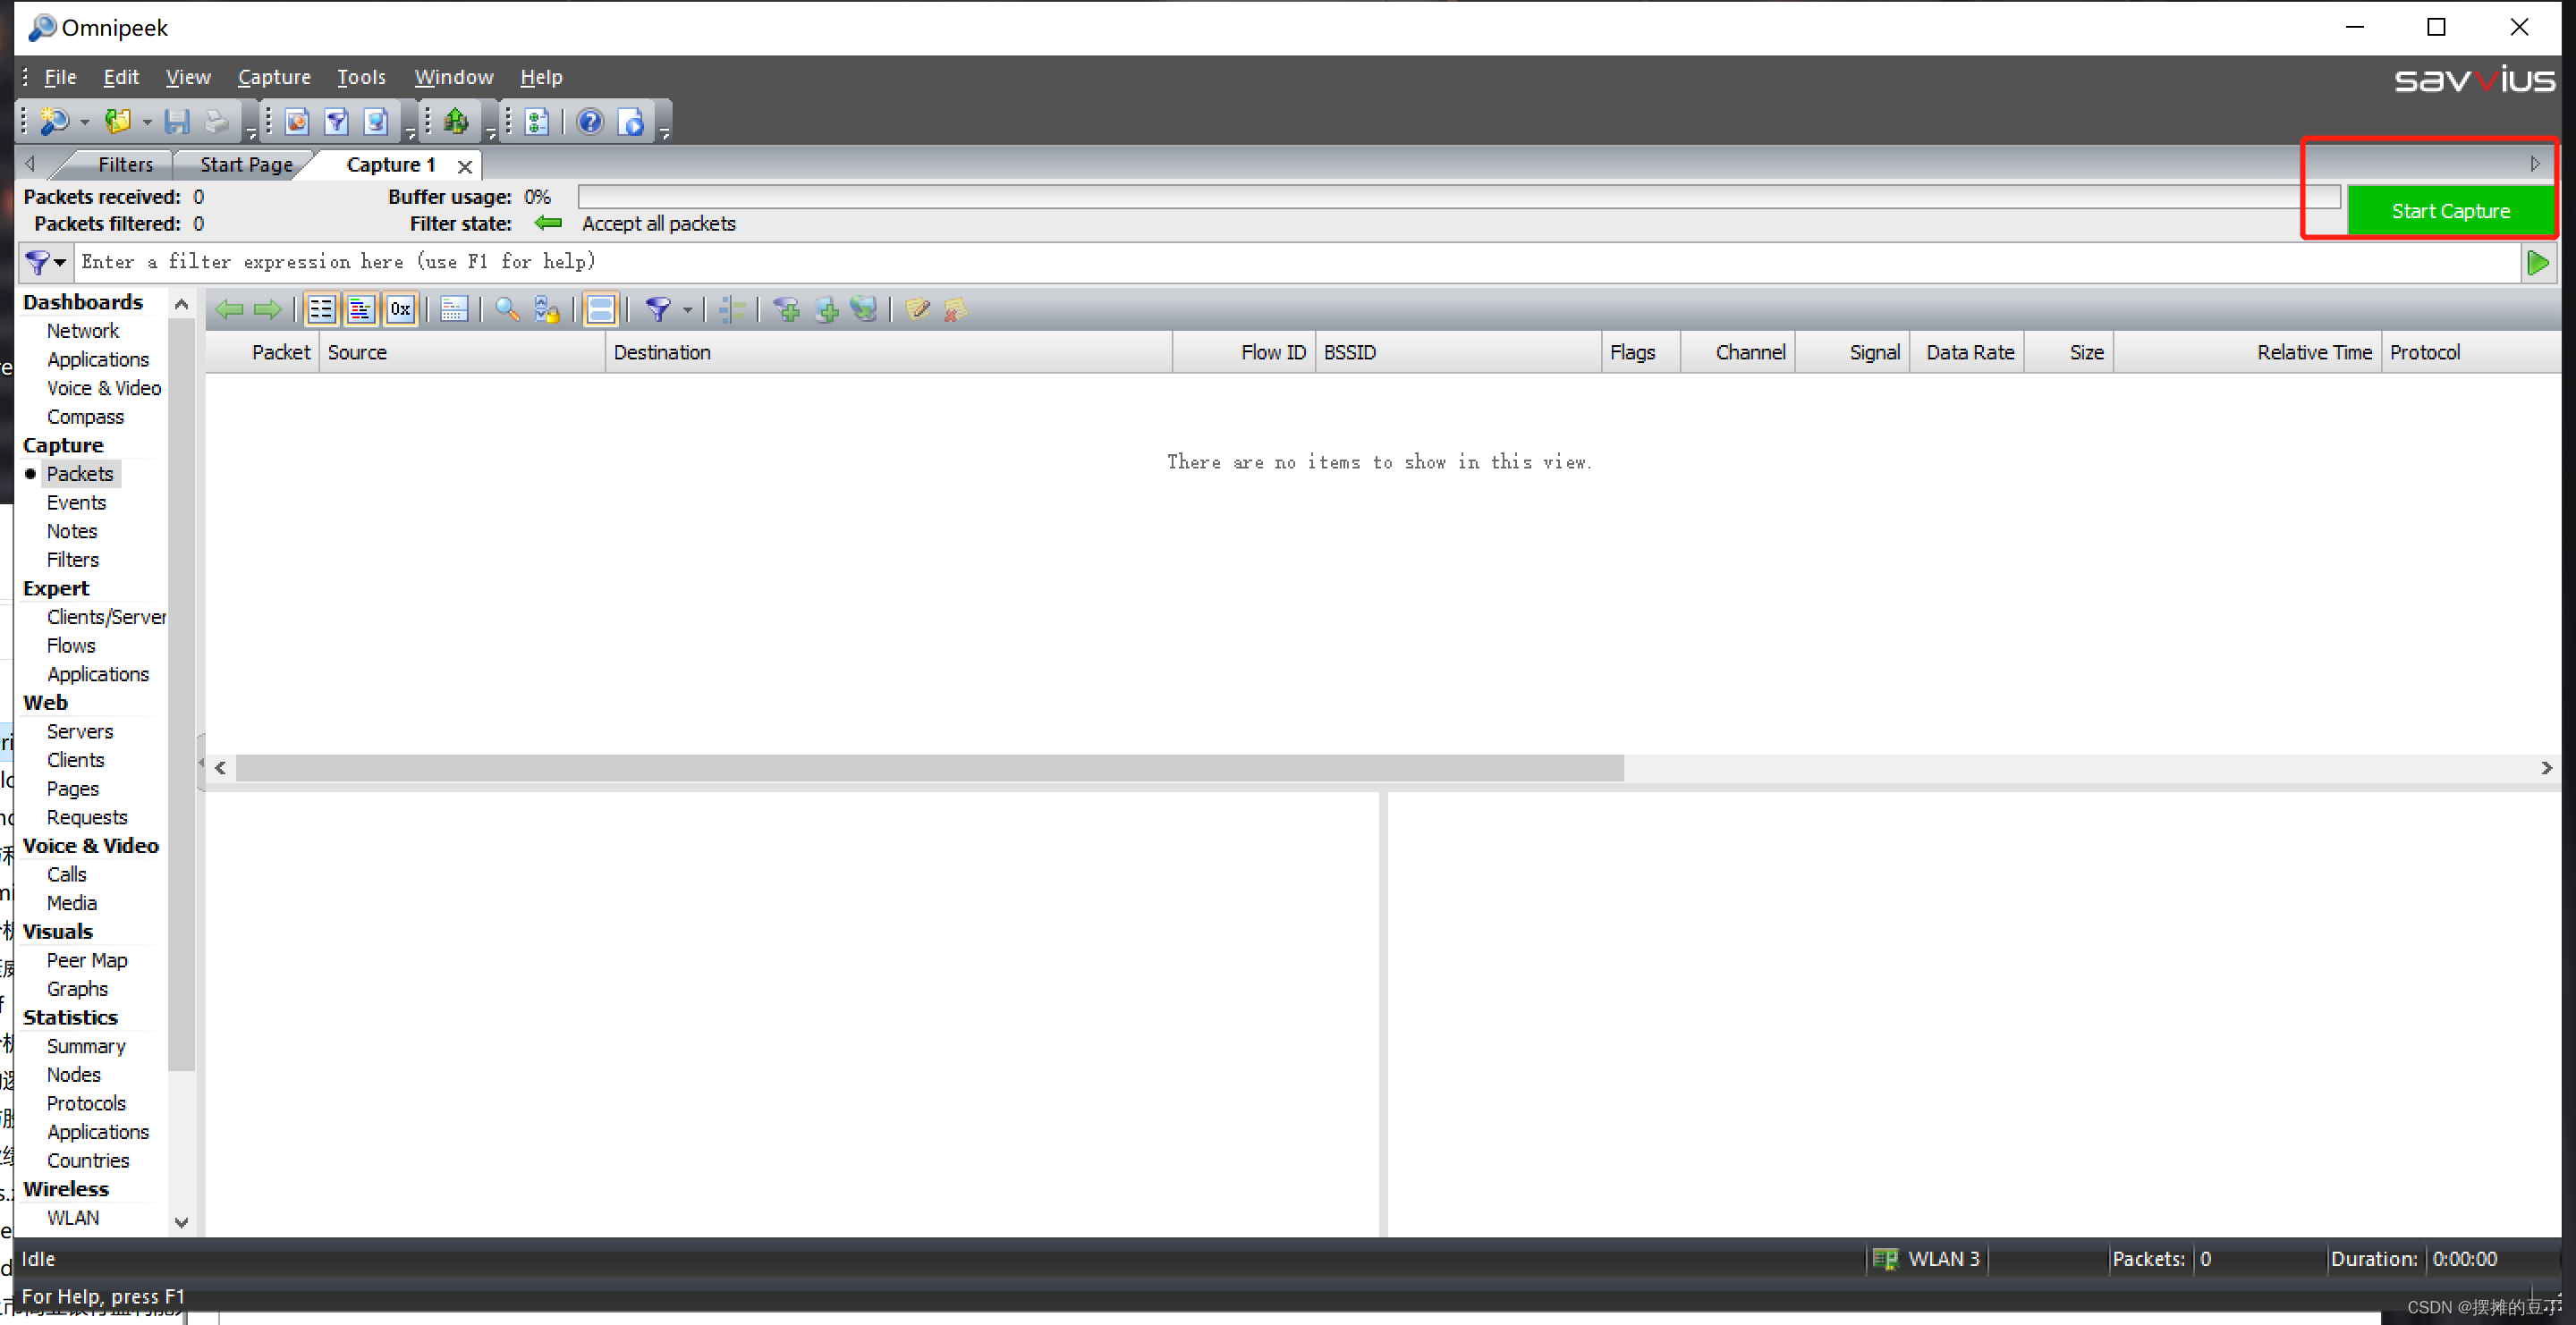Open the packet toolbar filter dropdown arrow
Viewport: 2576px width, 1325px height.
pos(687,311)
